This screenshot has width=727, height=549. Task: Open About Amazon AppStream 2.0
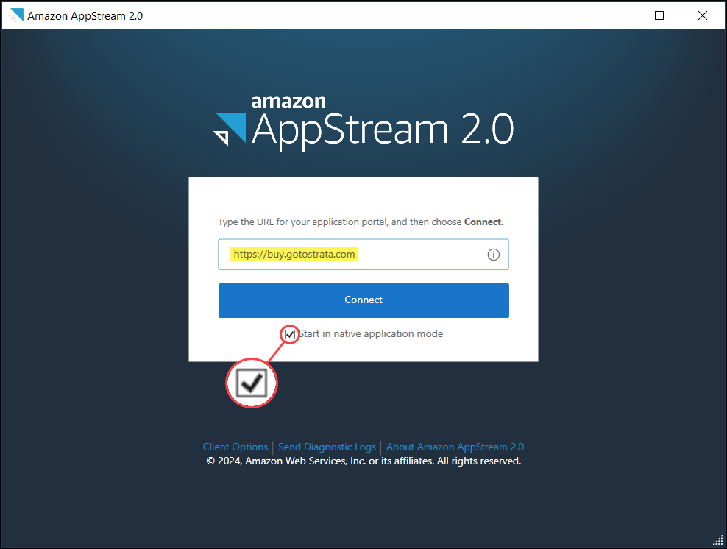(x=455, y=447)
